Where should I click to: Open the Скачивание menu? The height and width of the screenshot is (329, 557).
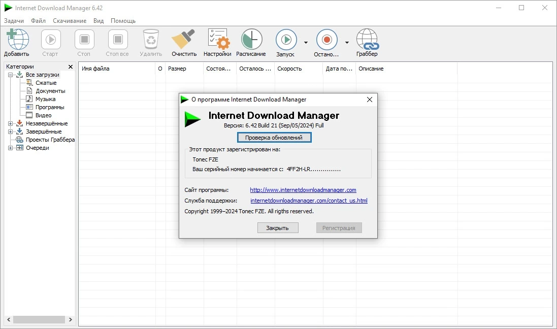[x=70, y=21]
